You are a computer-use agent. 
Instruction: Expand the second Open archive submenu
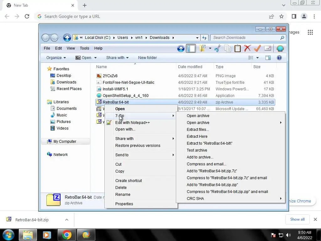pos(230,123)
